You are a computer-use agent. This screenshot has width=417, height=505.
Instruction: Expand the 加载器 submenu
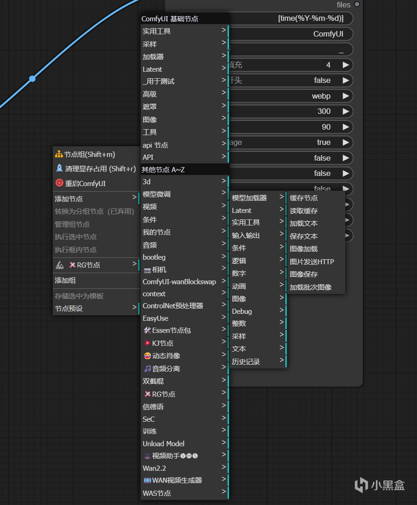(185, 56)
